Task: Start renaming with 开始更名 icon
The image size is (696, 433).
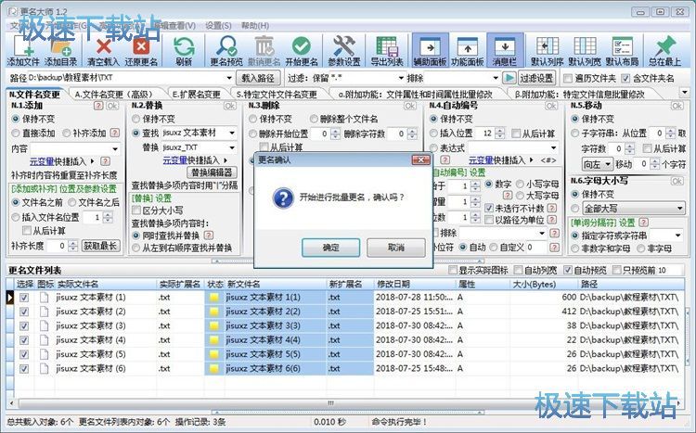Action: (x=302, y=50)
